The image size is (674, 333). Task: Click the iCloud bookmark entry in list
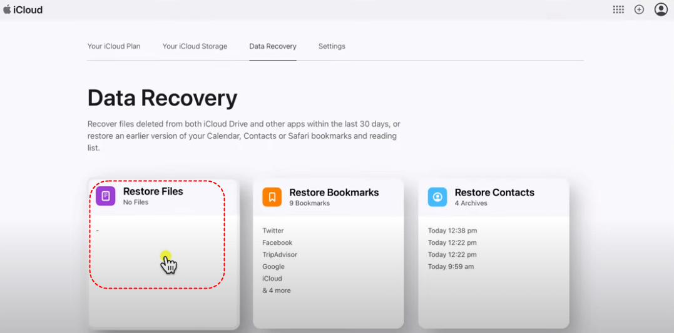pyautogui.click(x=272, y=279)
